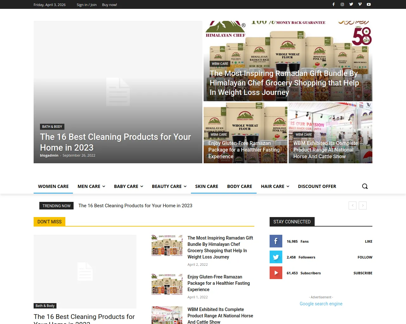Image resolution: width=406 pixels, height=324 pixels.
Task: Click the Sign in / Join link
Action: [x=87, y=4]
